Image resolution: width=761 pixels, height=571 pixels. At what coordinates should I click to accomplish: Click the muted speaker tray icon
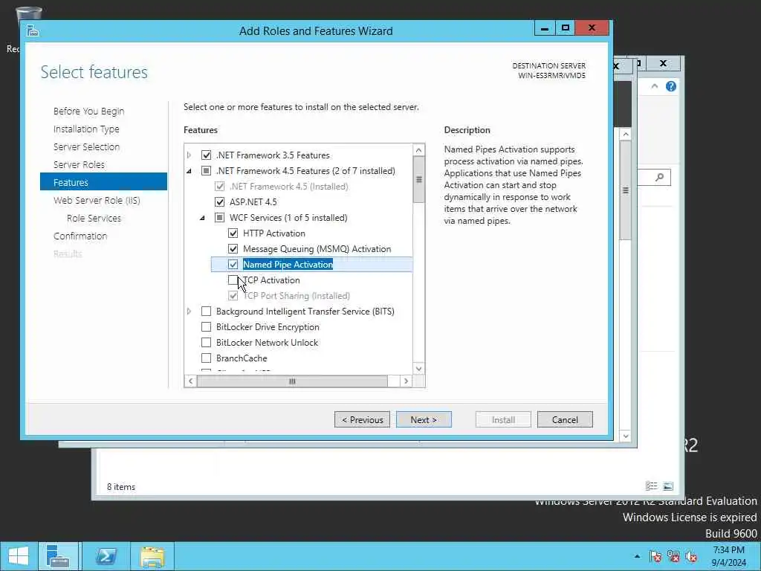point(691,556)
